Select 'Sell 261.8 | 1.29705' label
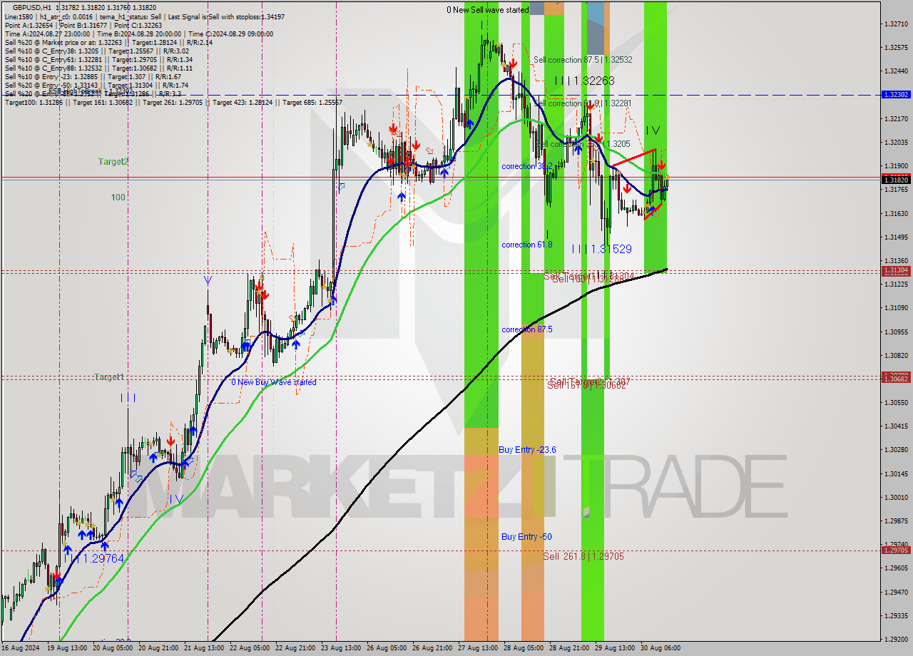This screenshot has width=913, height=656. coord(583,556)
